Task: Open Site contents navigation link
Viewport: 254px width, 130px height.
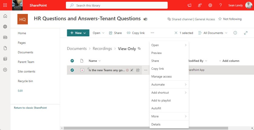Action: point(26,72)
